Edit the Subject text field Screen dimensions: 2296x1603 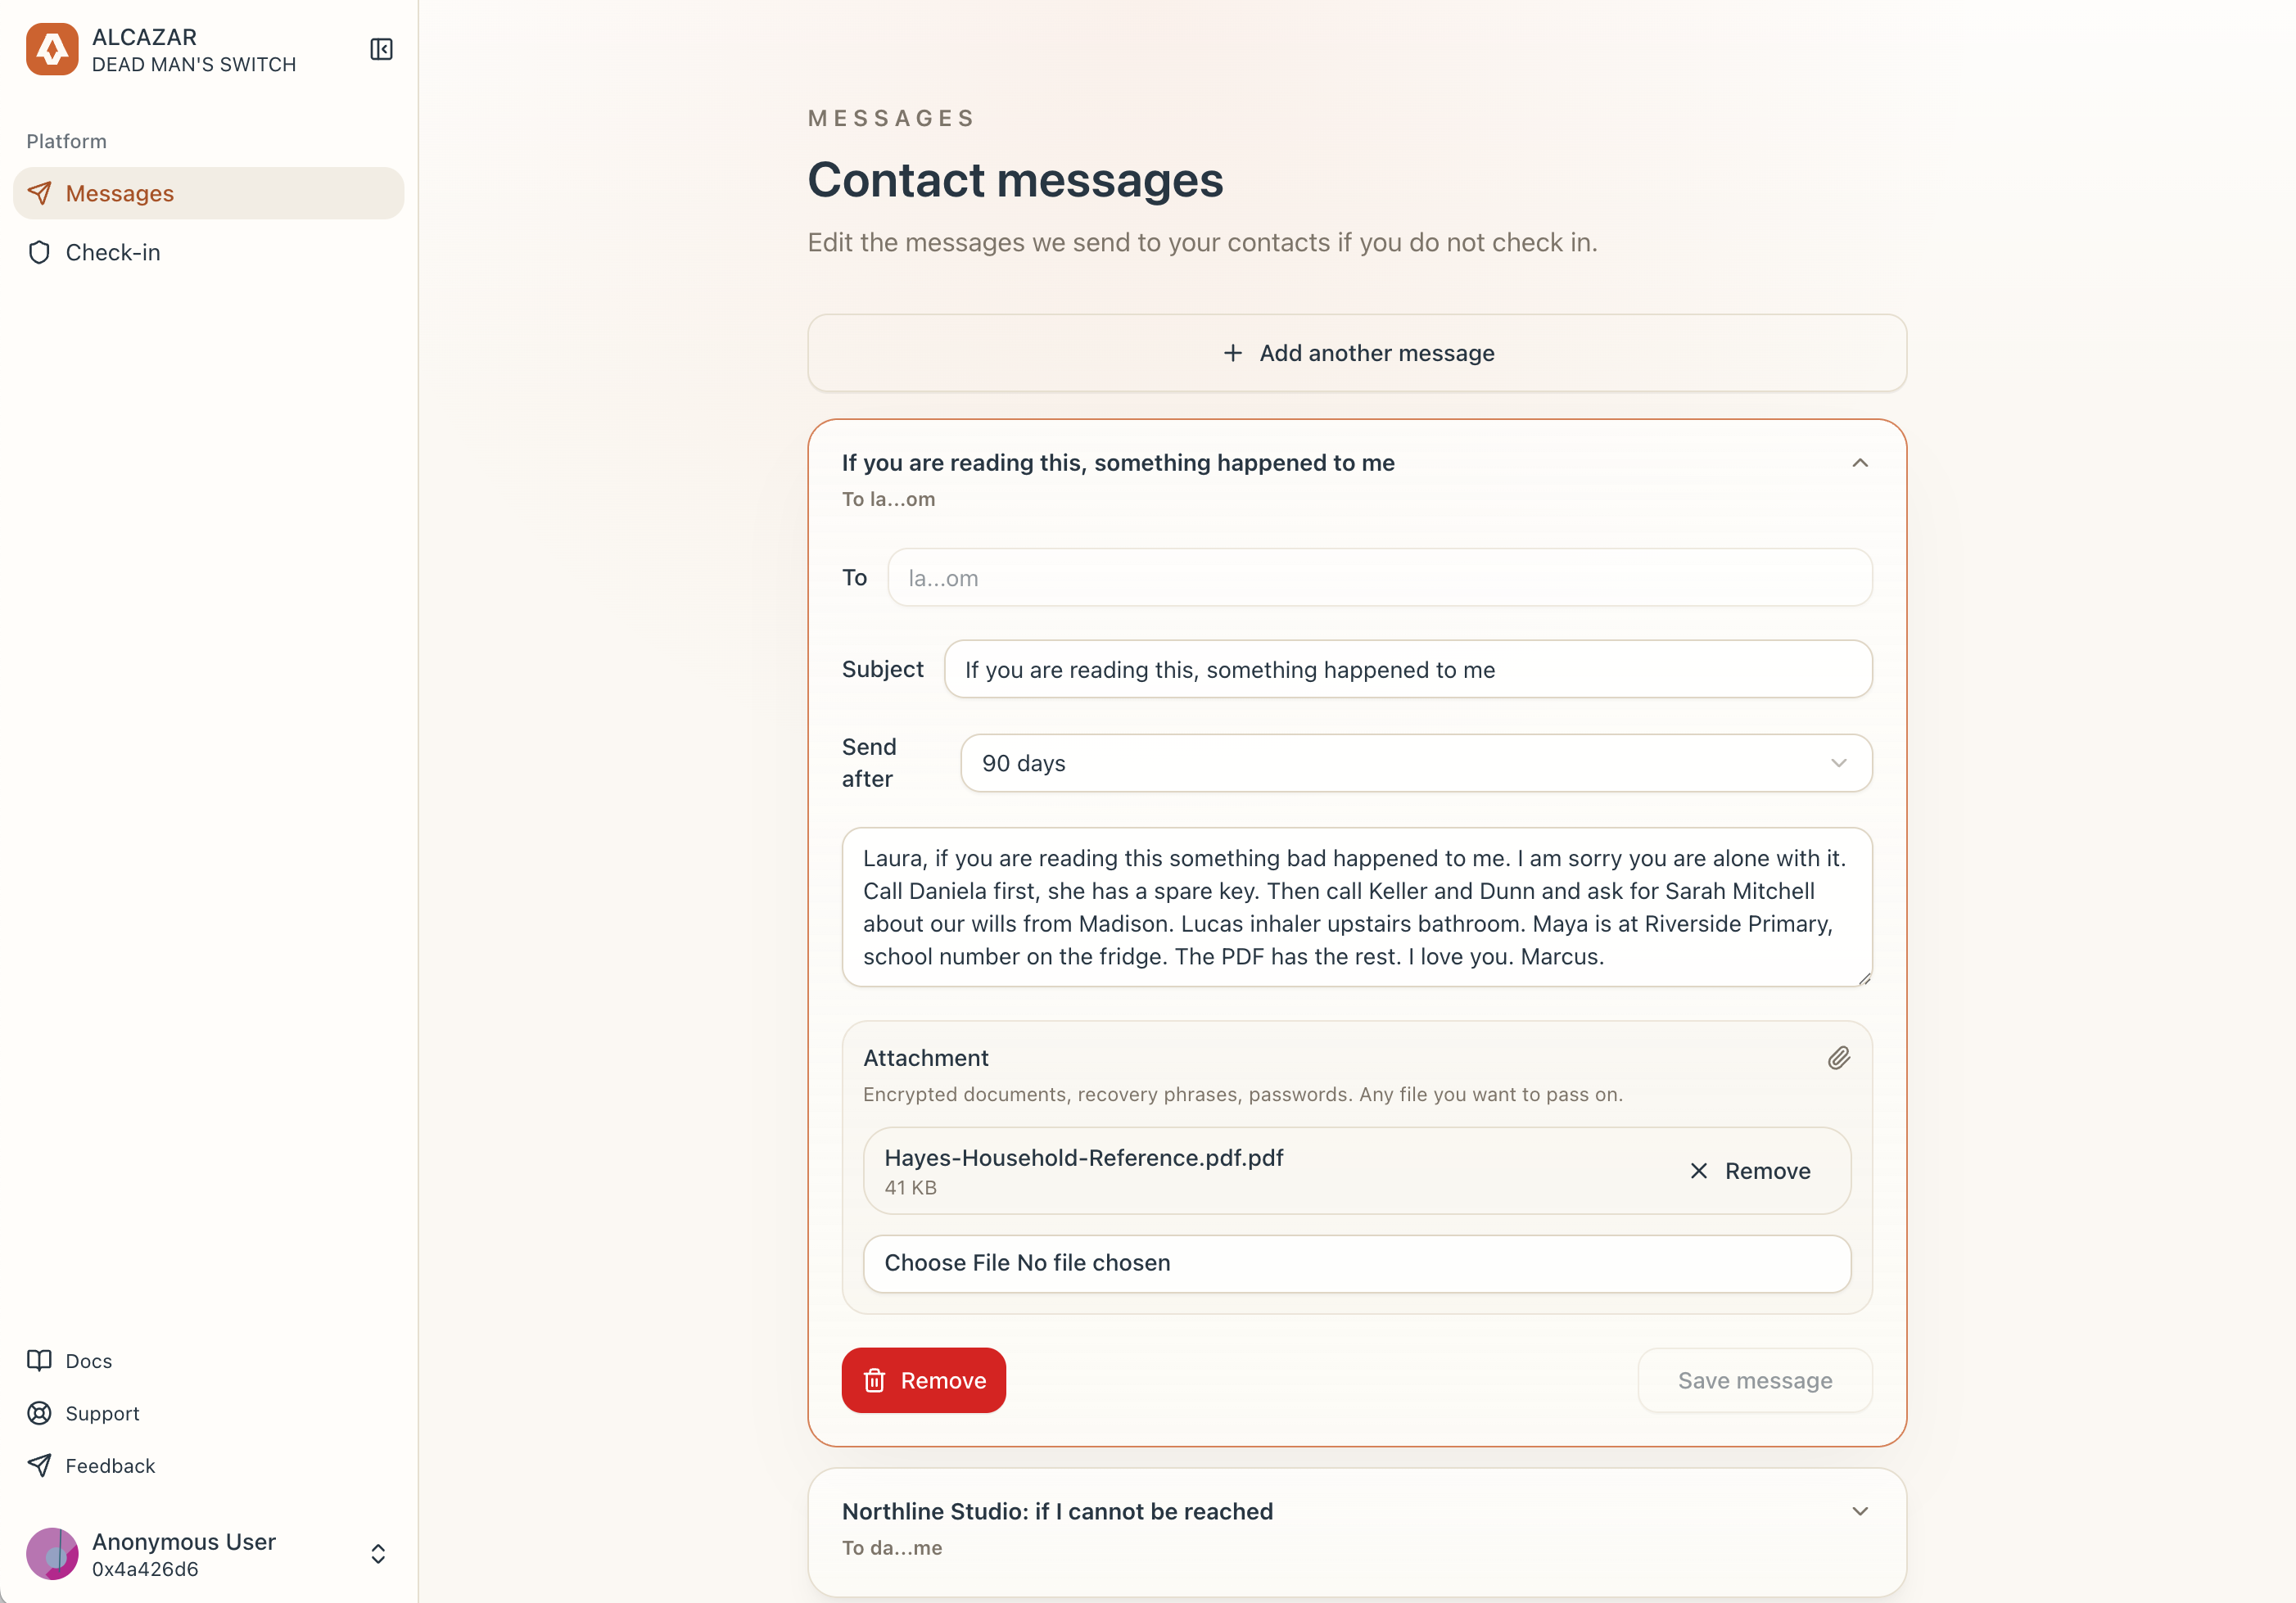(1407, 670)
